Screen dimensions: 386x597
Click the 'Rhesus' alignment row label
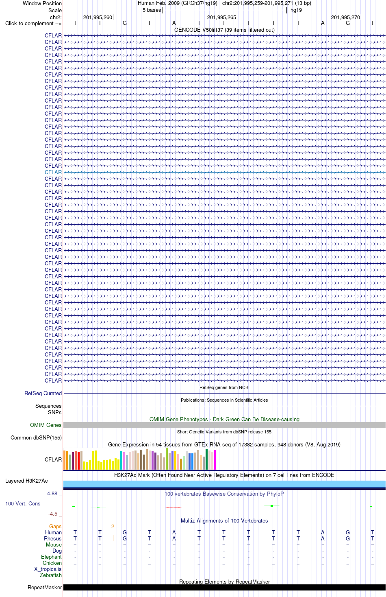click(x=53, y=538)
